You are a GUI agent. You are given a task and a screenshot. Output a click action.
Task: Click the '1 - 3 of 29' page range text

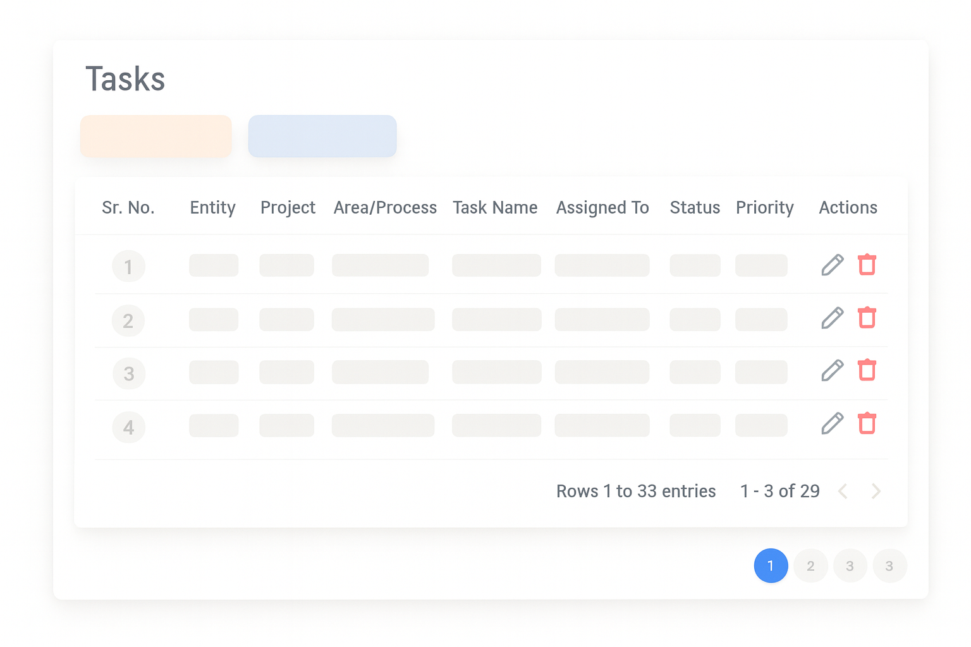pos(780,491)
